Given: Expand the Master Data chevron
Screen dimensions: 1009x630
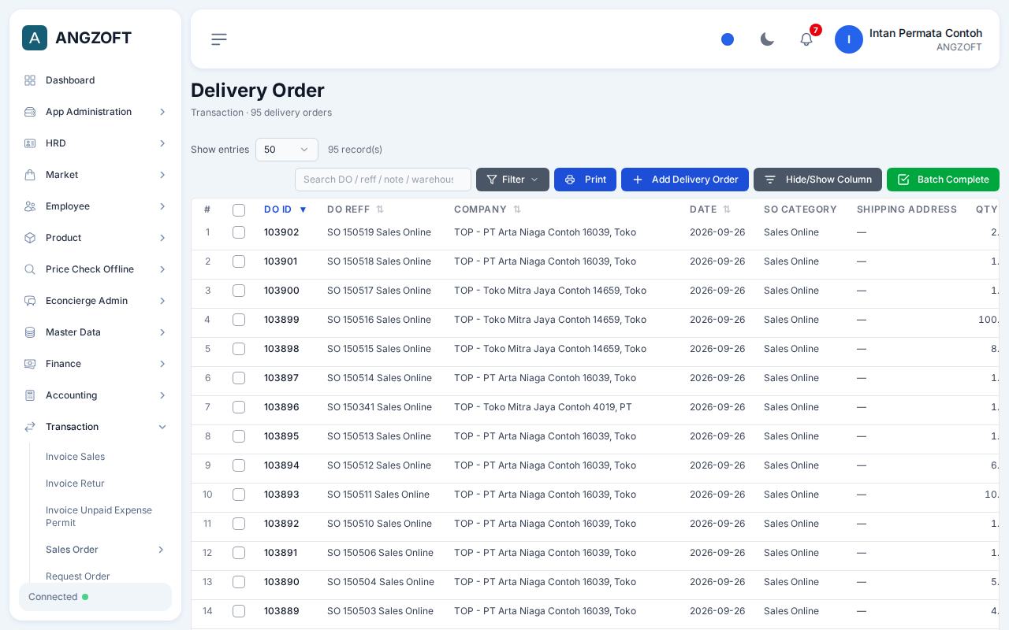Looking at the screenshot, I should (x=162, y=332).
